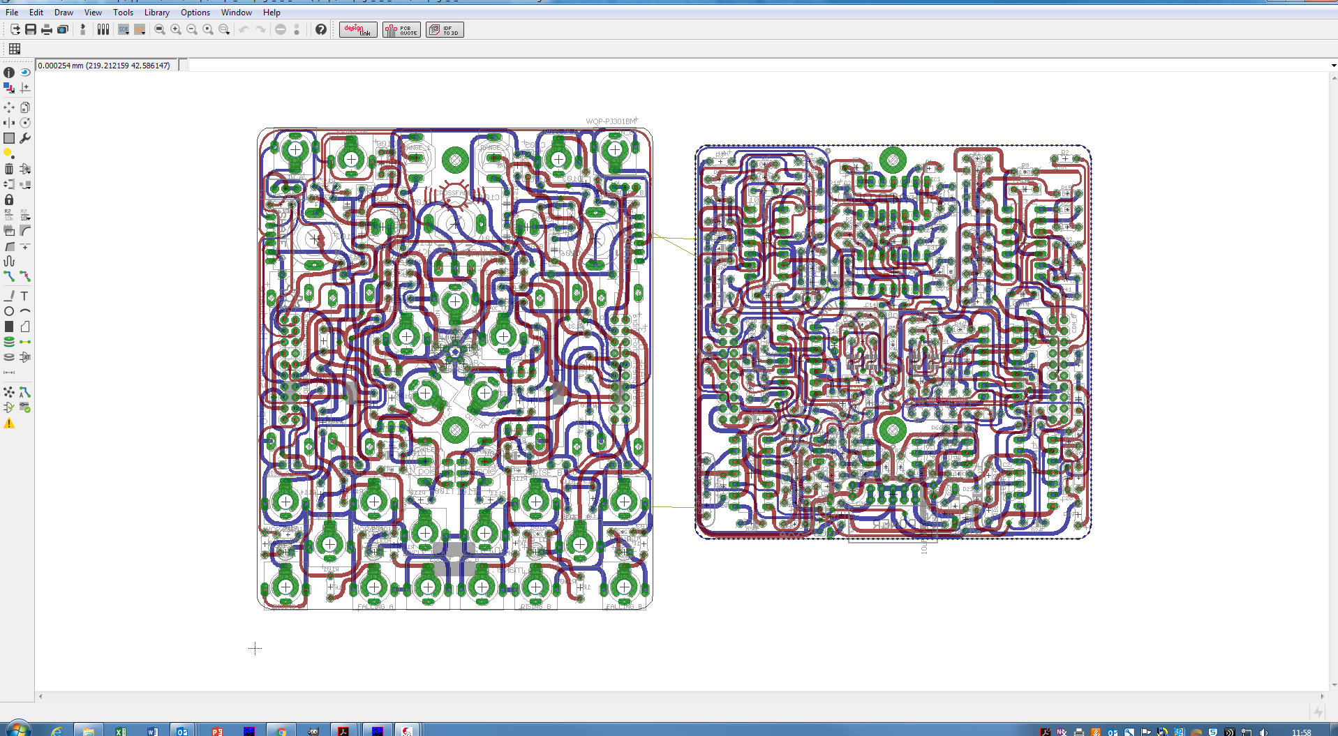1338x736 pixels.
Task: Expand the command line history dropdown
Action: [x=1333, y=66]
